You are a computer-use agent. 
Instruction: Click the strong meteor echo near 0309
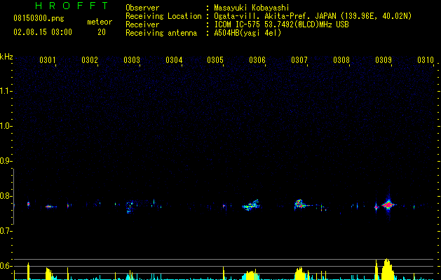tap(388, 205)
